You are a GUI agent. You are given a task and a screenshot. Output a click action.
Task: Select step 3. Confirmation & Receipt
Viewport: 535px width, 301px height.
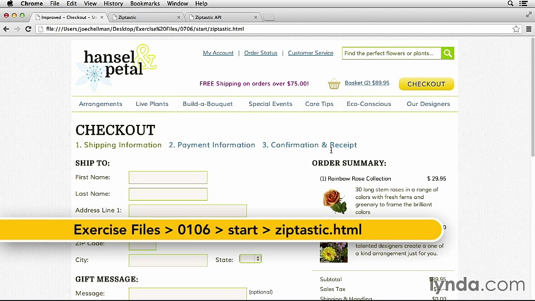tap(309, 145)
